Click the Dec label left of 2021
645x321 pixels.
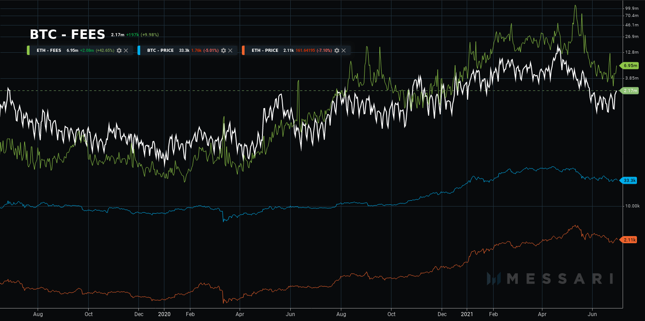pyautogui.click(x=442, y=314)
